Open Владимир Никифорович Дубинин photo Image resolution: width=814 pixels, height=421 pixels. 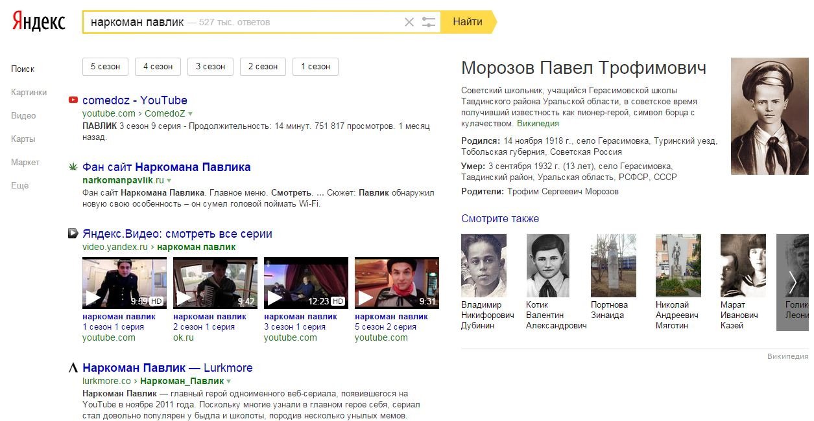[x=484, y=266]
